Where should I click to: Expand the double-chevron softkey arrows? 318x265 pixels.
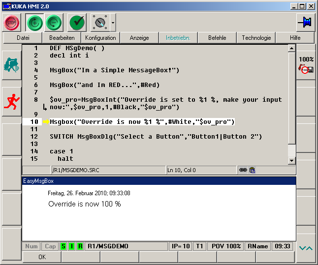306,248
